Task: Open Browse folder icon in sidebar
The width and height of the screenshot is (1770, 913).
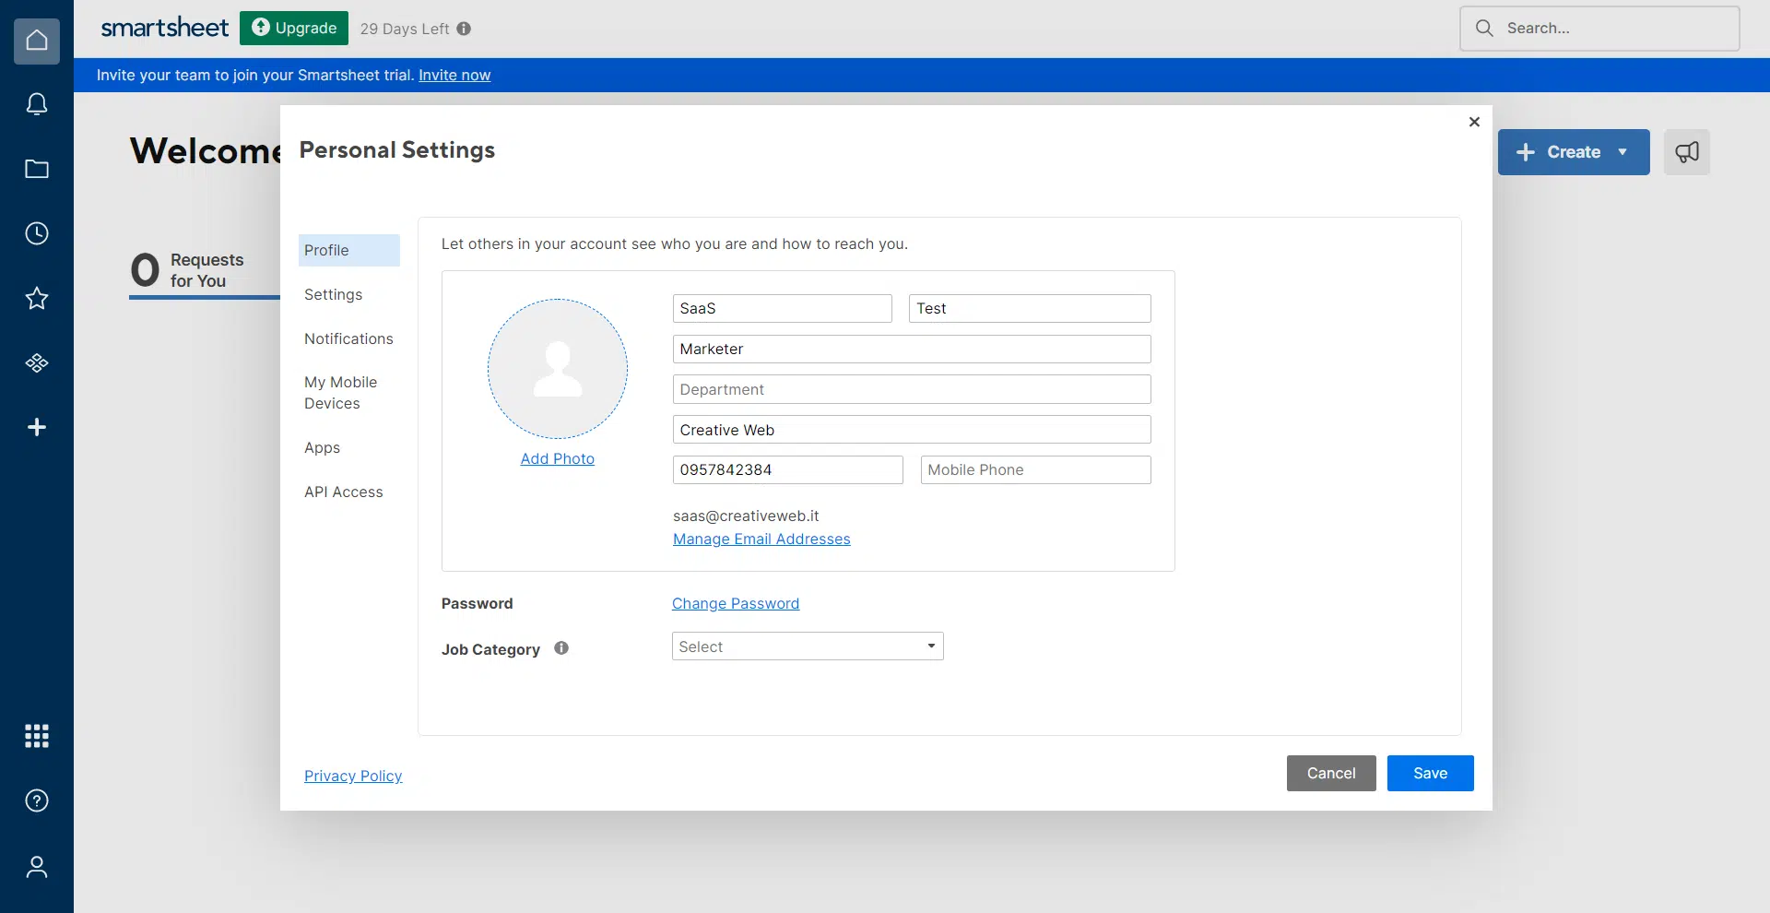Action: (x=37, y=169)
